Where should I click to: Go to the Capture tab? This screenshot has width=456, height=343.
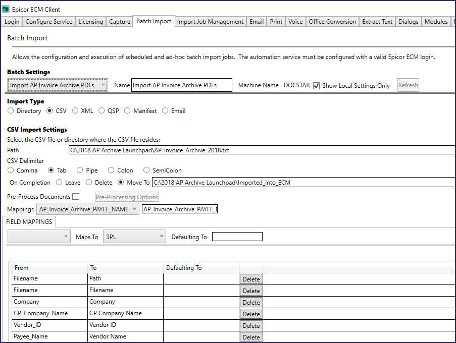[120, 22]
